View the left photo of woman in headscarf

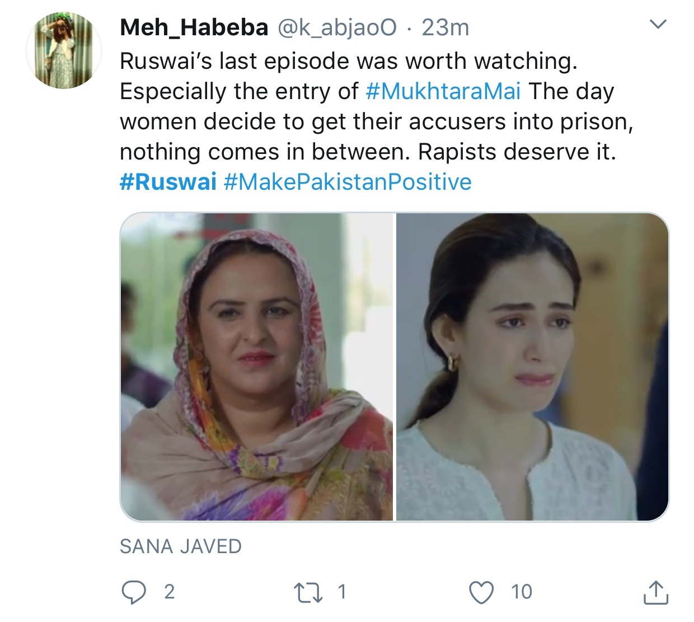pyautogui.click(x=257, y=367)
